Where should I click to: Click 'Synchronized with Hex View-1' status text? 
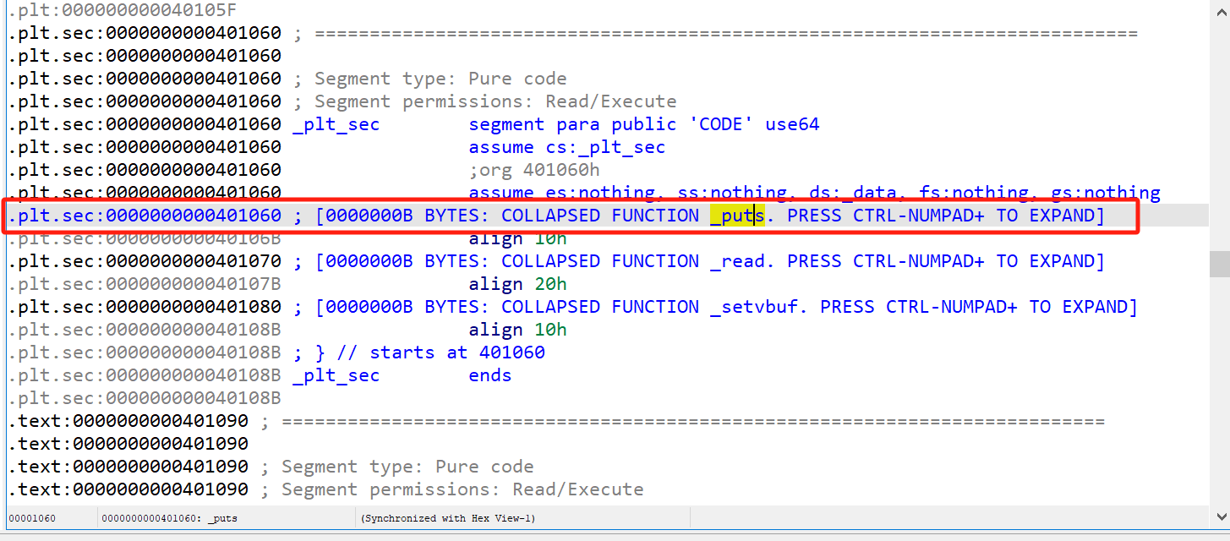click(x=447, y=518)
